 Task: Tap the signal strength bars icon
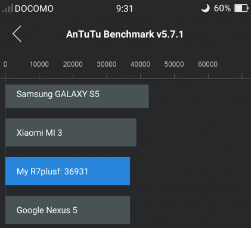click(x=7, y=8)
